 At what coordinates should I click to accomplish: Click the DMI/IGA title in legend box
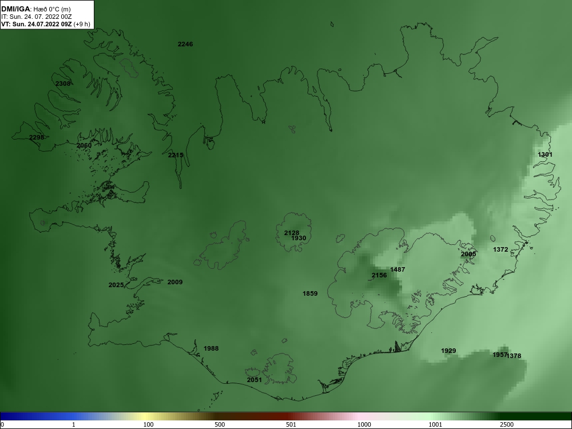[15, 9]
